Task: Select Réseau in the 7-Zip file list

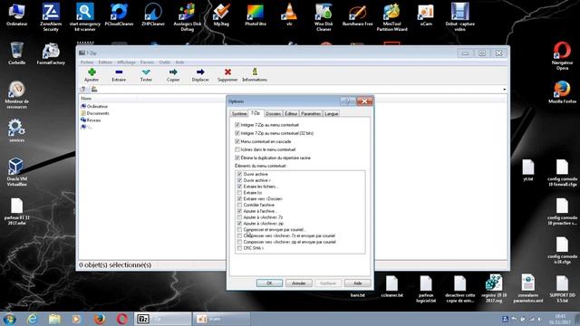Action: [91, 120]
